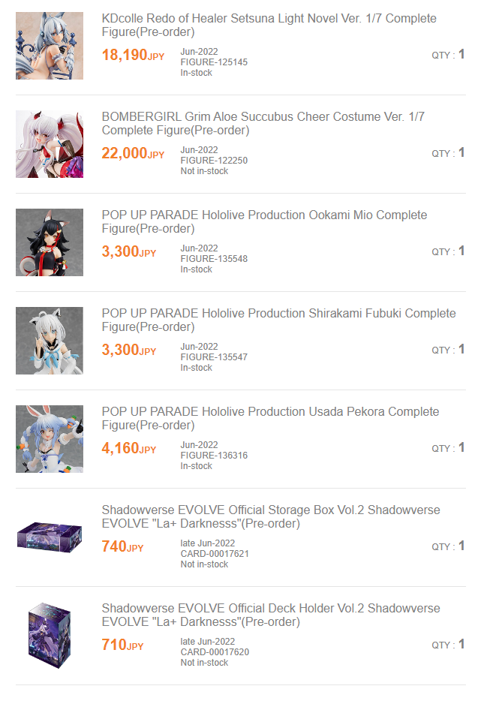The width and height of the screenshot is (496, 707).
Task: Click POP UP PARADE Shirakami Fubuki title
Action: coord(278,320)
